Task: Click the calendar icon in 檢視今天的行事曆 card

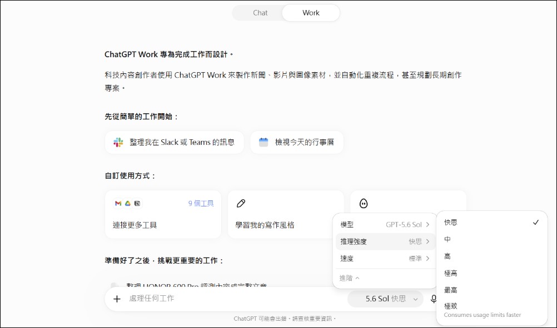Action: (263, 142)
